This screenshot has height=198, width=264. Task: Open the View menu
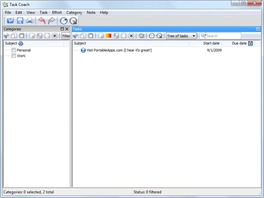click(x=31, y=13)
